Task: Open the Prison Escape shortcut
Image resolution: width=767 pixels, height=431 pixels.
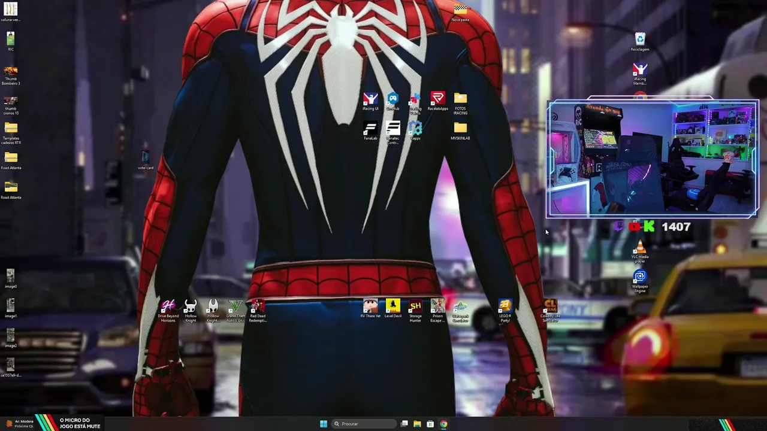Action: coord(437,311)
